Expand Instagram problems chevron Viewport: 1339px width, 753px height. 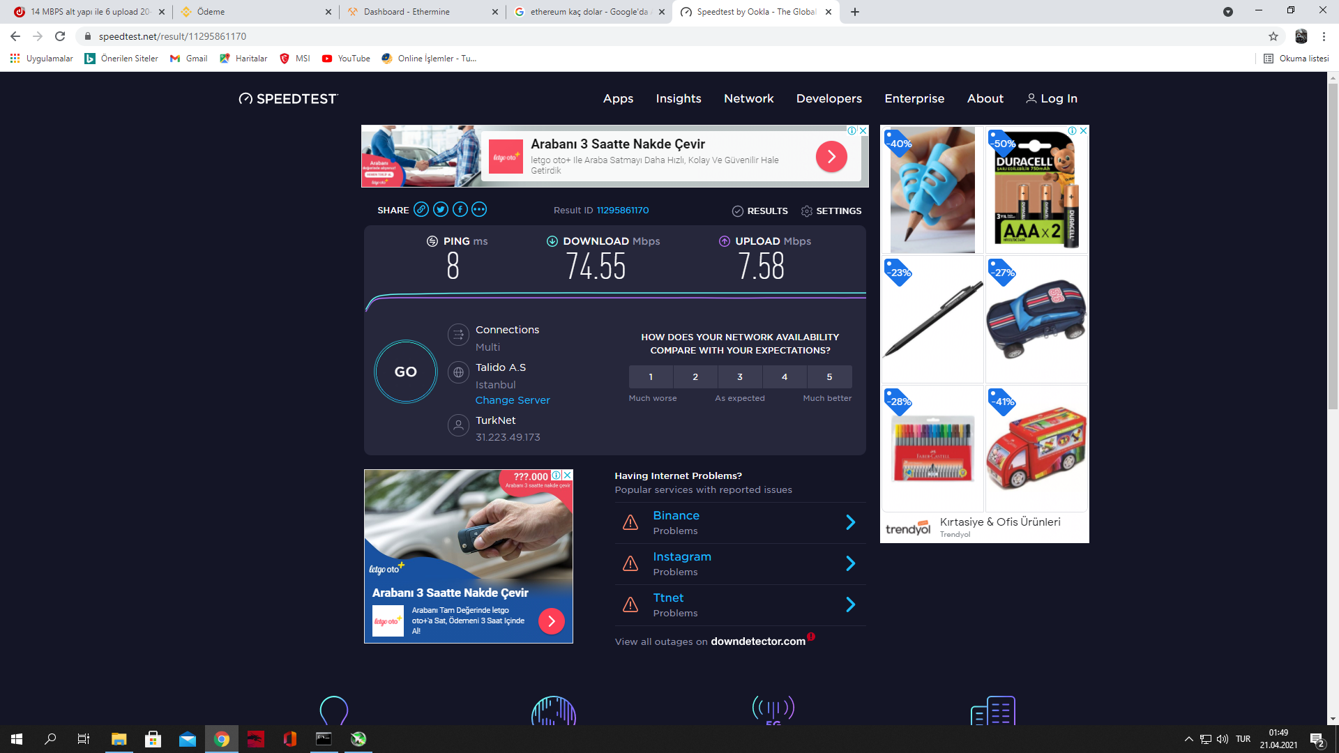tap(850, 563)
